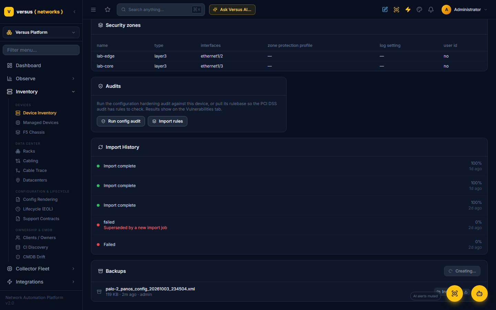Viewport: 496px width, 310px height.
Task: Click the yellow floating eye scan button
Action: (455, 293)
